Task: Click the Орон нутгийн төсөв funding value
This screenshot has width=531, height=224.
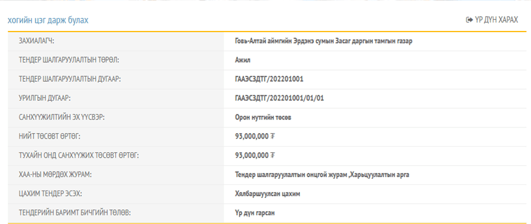Action: [x=263, y=118]
